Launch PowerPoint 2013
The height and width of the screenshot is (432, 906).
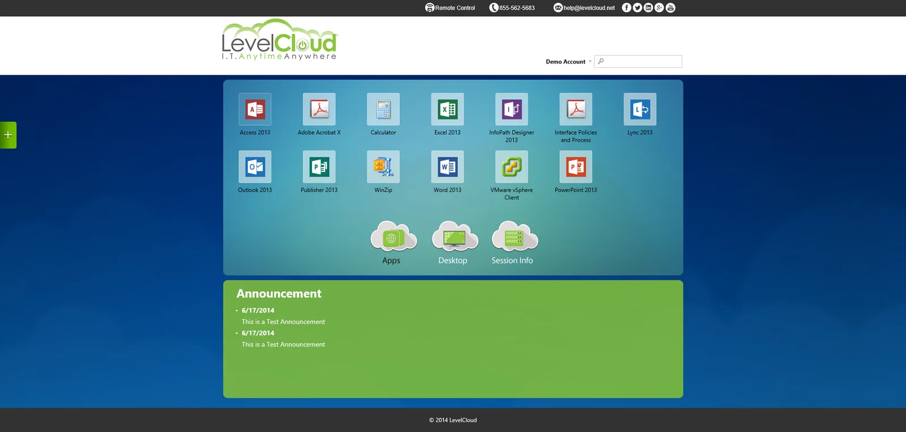tap(576, 167)
